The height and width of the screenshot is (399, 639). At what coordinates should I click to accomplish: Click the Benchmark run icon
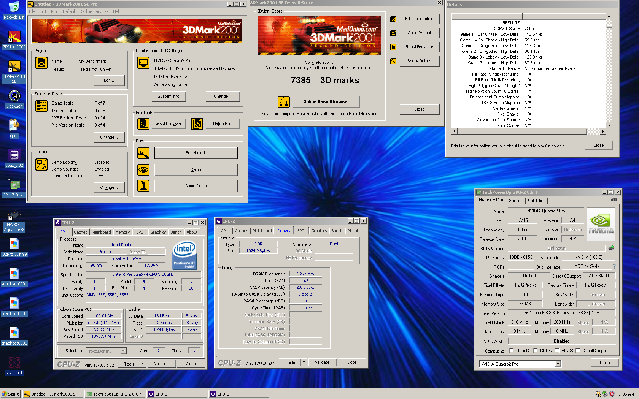tap(143, 153)
